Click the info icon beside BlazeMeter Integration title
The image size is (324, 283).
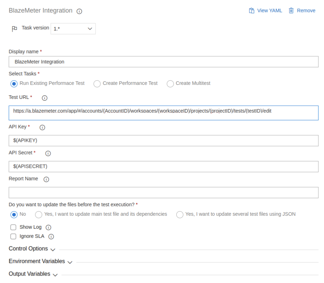(79, 11)
